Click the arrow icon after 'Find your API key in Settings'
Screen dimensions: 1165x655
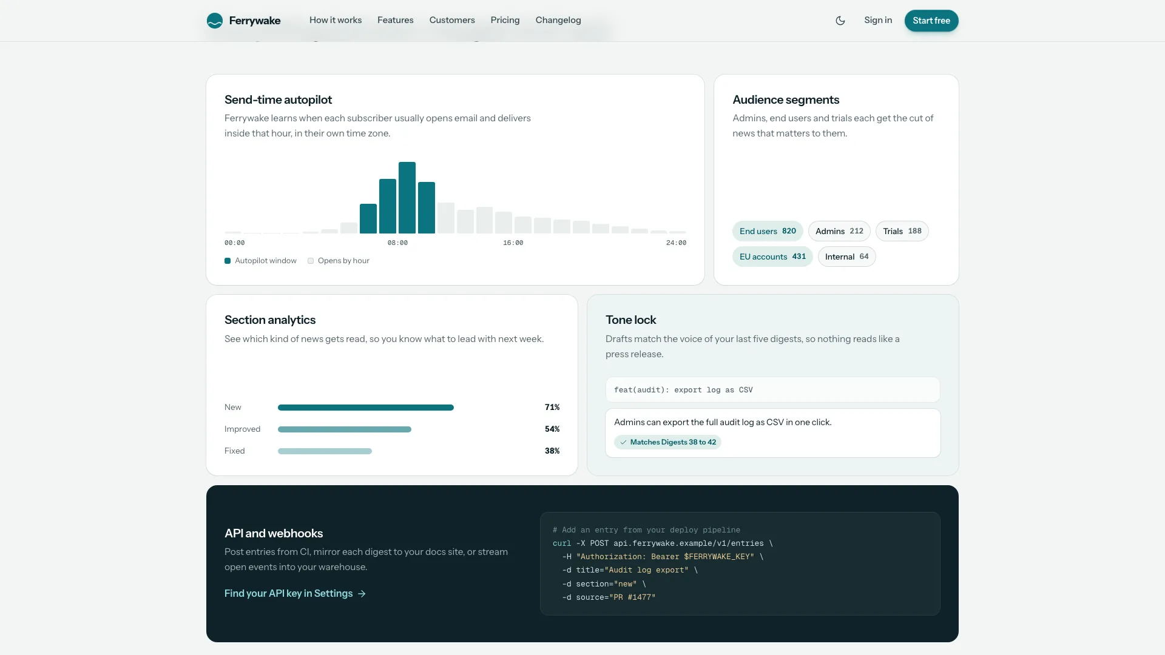click(x=362, y=594)
